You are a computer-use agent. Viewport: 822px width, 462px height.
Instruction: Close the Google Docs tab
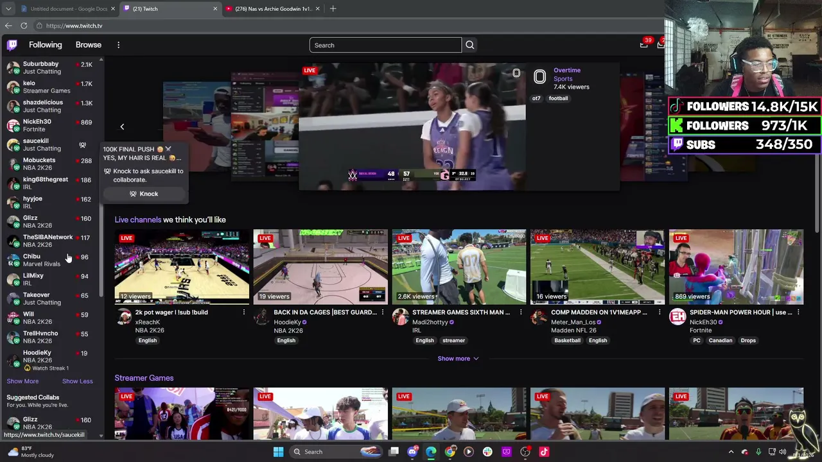(x=113, y=9)
